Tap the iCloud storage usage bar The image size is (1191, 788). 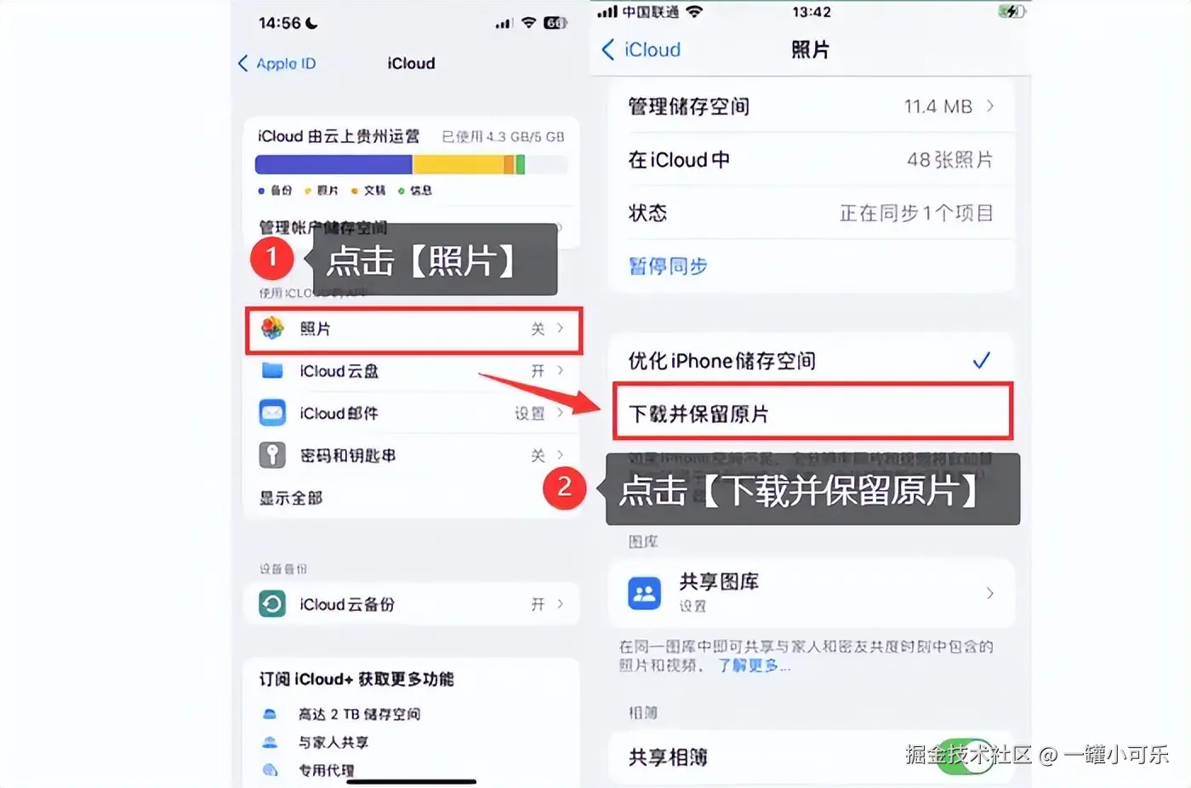[412, 164]
